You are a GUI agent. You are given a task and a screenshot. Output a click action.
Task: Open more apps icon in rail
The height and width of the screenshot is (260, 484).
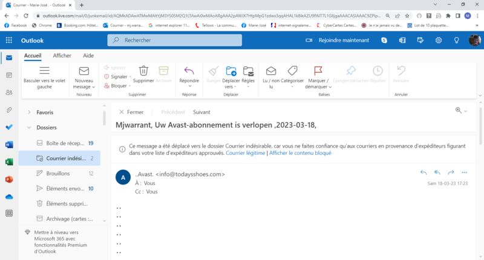[x=9, y=213]
